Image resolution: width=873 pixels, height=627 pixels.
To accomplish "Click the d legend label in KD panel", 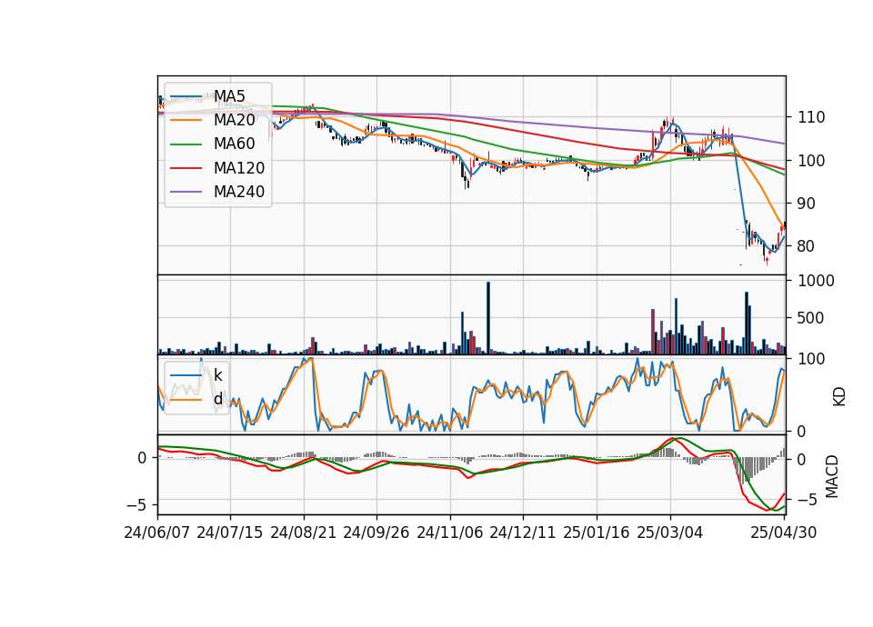I will click(218, 399).
